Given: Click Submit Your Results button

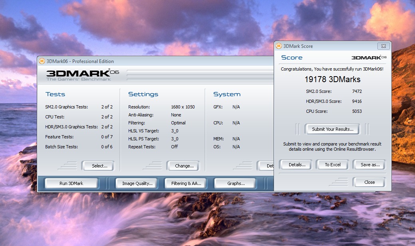Looking at the screenshot, I should point(332,129).
